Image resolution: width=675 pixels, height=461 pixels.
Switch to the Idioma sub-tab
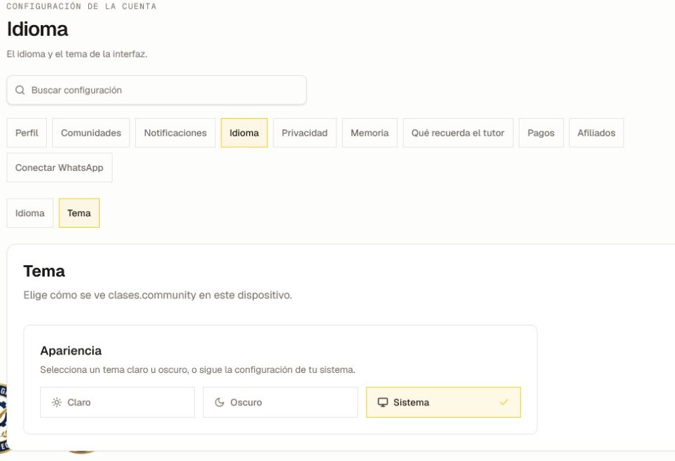(x=30, y=214)
